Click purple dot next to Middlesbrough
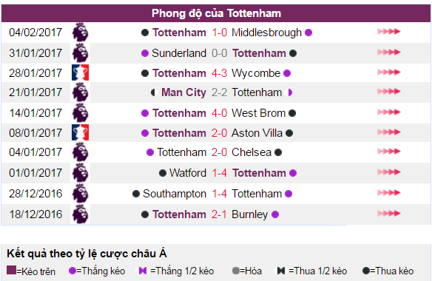This screenshot has width=432, height=281. click(308, 33)
